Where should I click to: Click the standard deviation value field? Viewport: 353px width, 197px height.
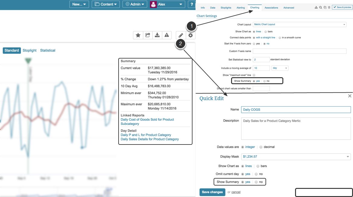261,59
